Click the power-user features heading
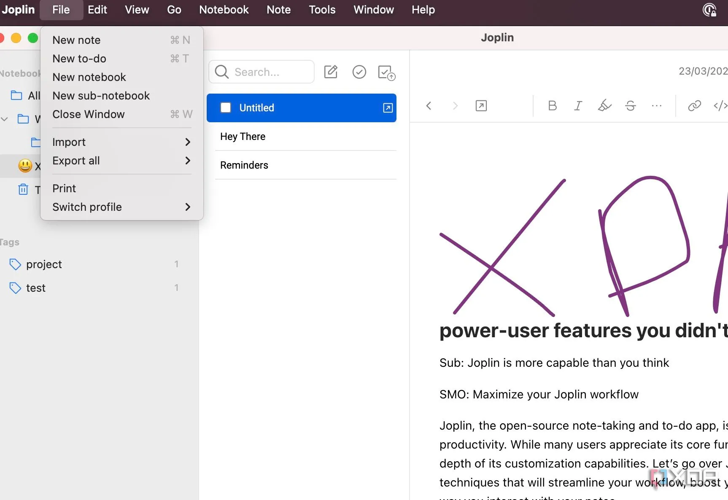This screenshot has height=500, width=728. pos(583,331)
